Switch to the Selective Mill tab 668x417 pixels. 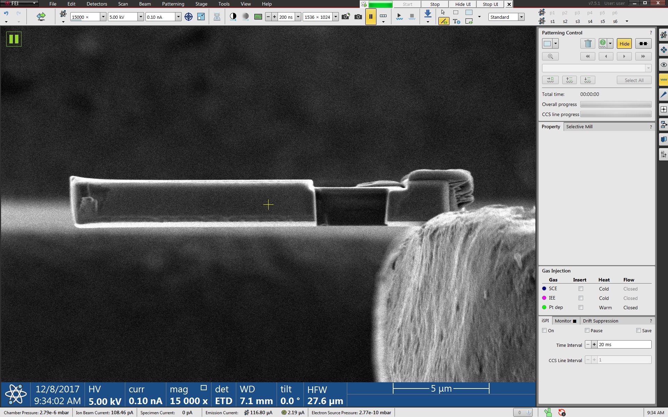579,126
